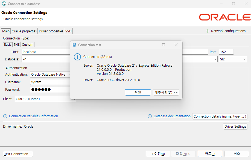This screenshot has width=251, height=160.
Task: Click the Network configurations button
Action: 227,31
